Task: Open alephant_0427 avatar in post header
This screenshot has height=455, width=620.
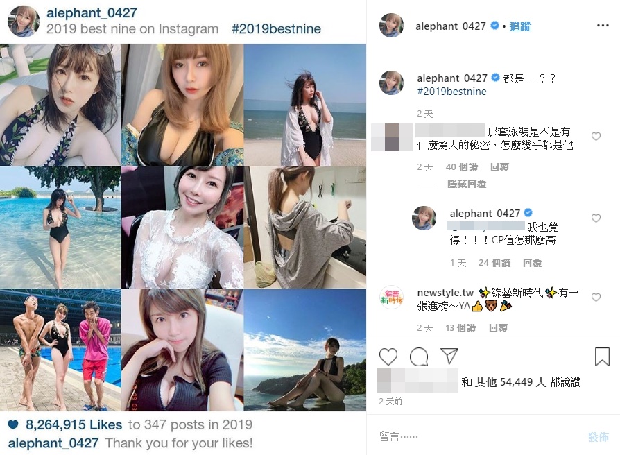Action: (391, 25)
